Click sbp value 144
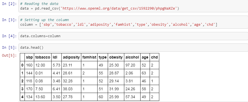This screenshot has height=102, width=248. pyautogui.click(x=29, y=73)
